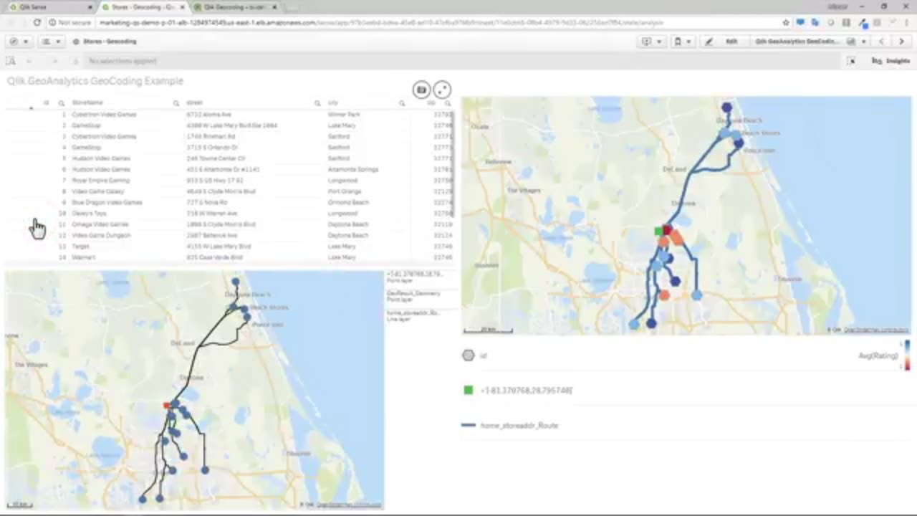Select Davey's Toys store
The width and height of the screenshot is (917, 516).
click(x=89, y=214)
